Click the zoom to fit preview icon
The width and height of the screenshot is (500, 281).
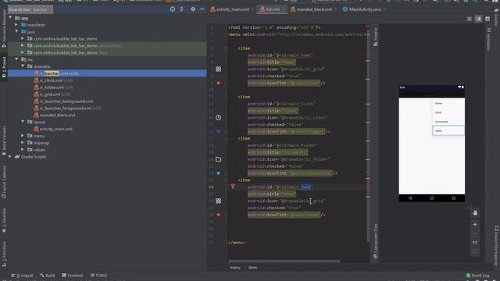pos(475,251)
